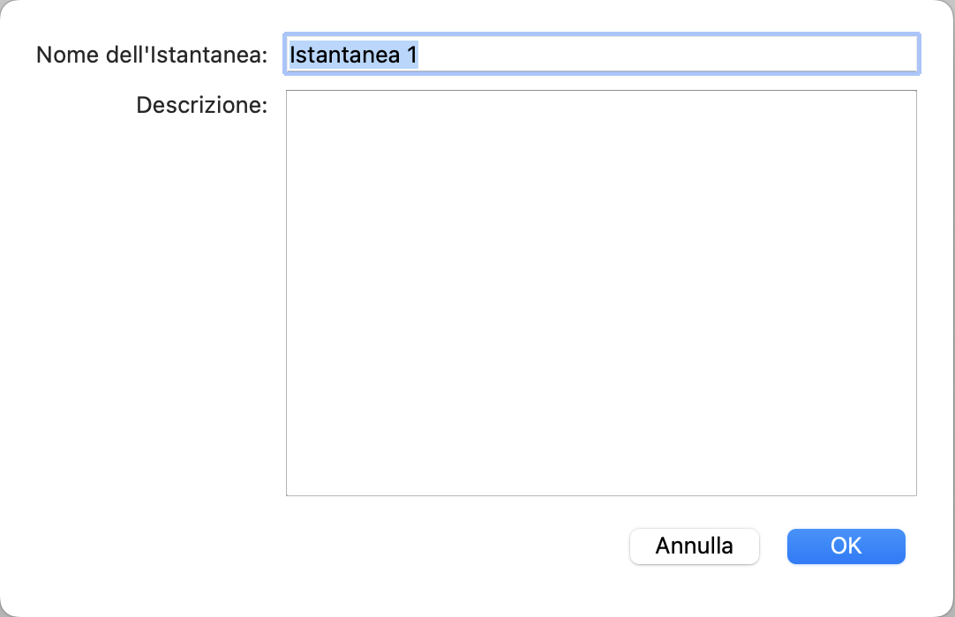Dismiss the dialog using Annulla

(x=694, y=546)
